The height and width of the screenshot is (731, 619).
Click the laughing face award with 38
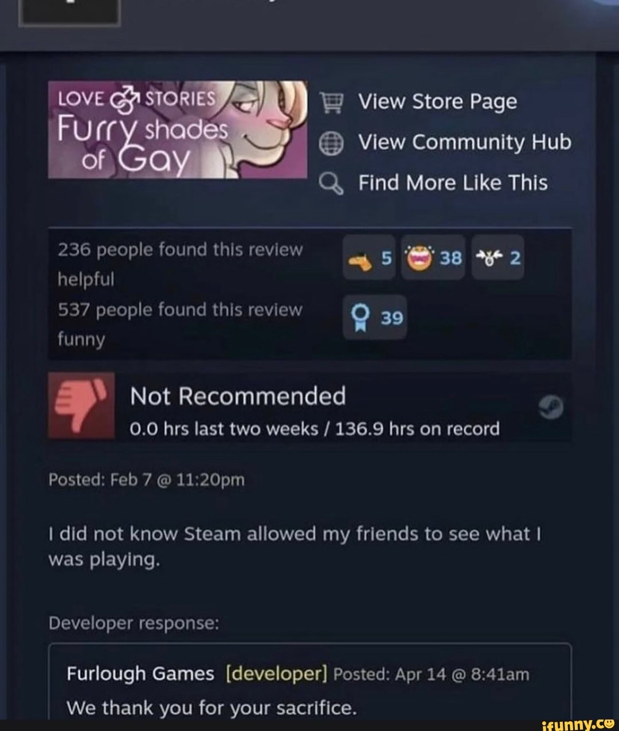pos(433,258)
